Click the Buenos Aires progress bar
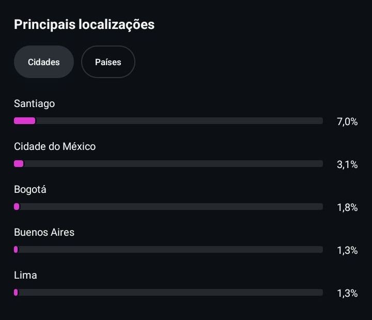Image resolution: width=372 pixels, height=320 pixels. coord(168,250)
